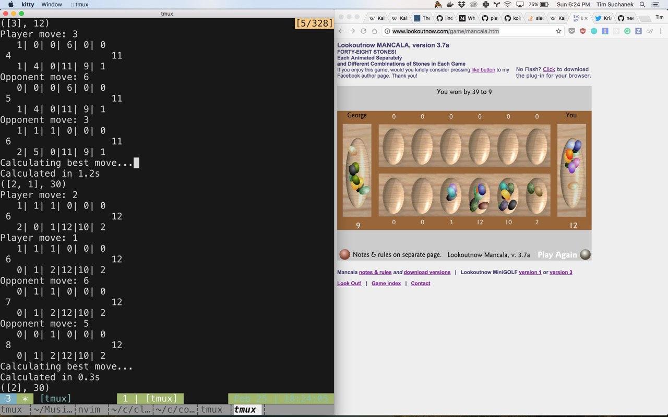Open the Wi-Fi status menu

tap(507, 4)
